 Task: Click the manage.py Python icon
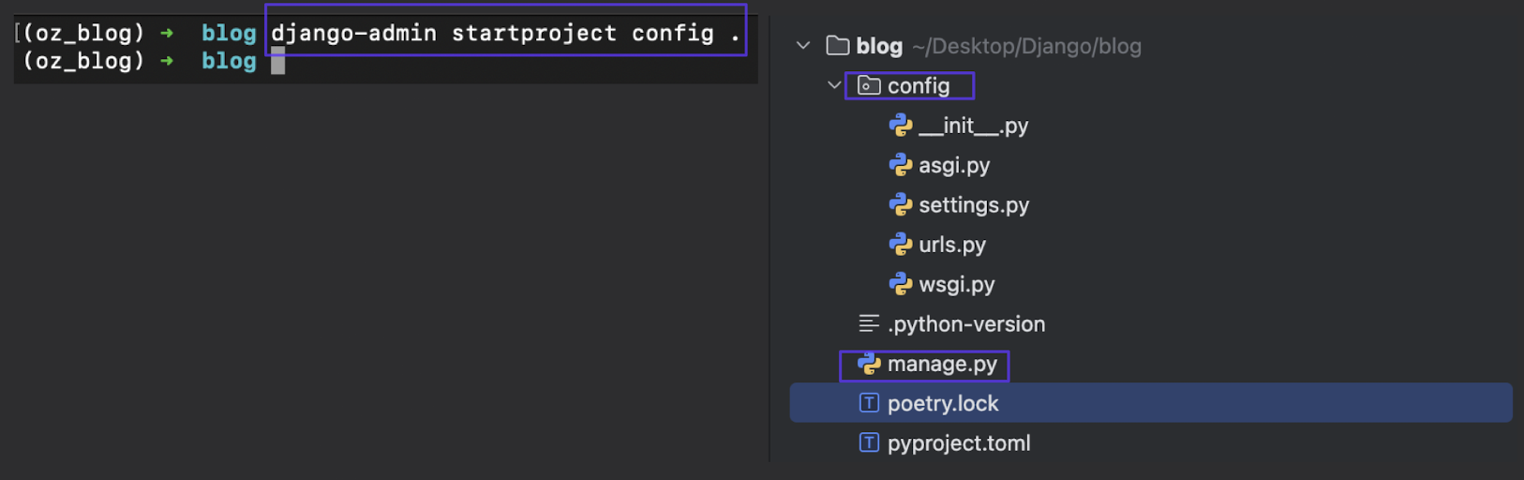pos(870,364)
